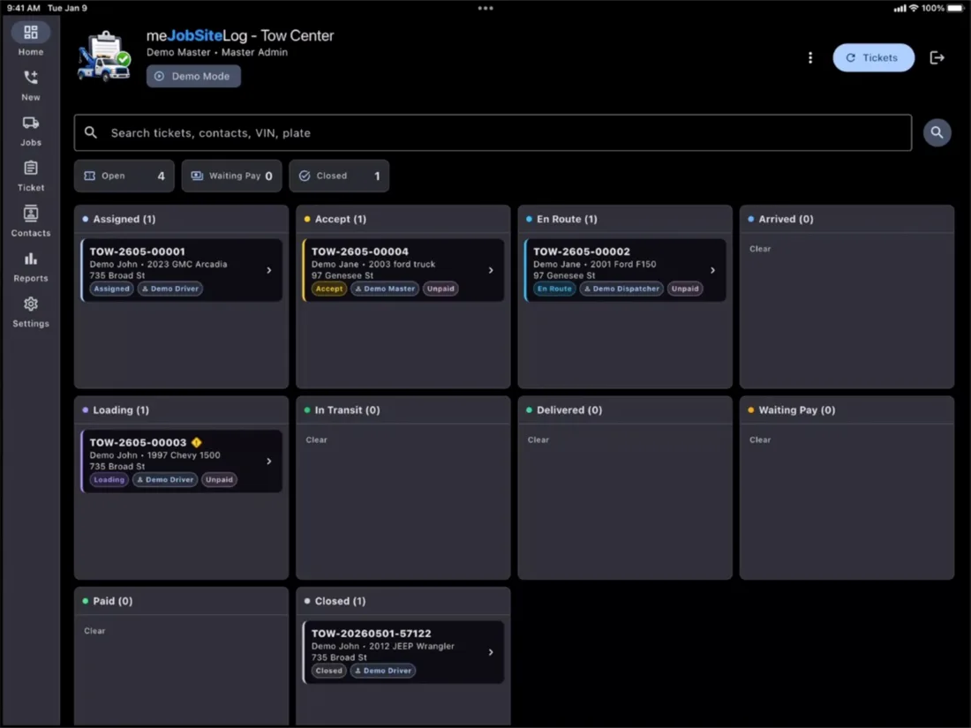Click the logout icon at top right

(937, 57)
